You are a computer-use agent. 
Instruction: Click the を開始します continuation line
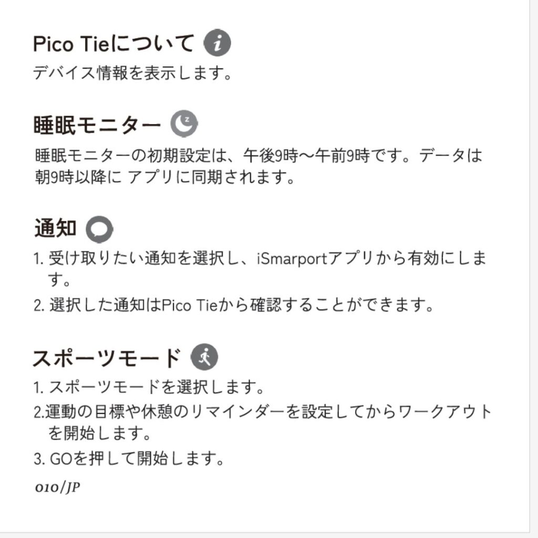tap(99, 433)
